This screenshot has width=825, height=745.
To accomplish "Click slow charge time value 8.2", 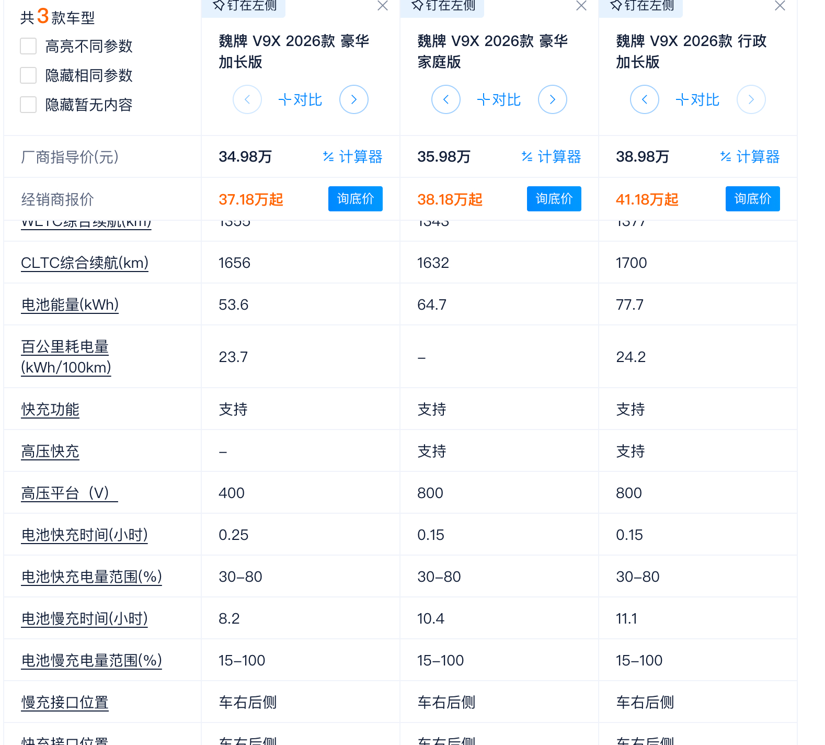I will (x=229, y=618).
